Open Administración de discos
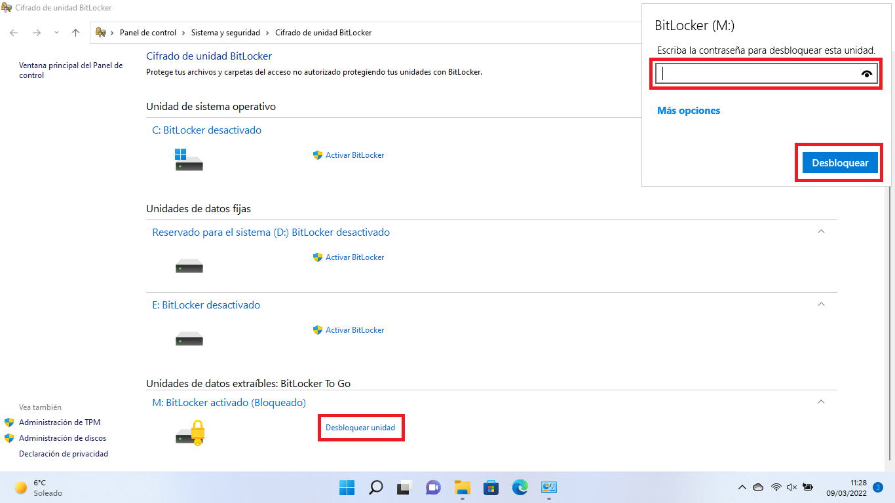This screenshot has height=503, width=895. (62, 438)
